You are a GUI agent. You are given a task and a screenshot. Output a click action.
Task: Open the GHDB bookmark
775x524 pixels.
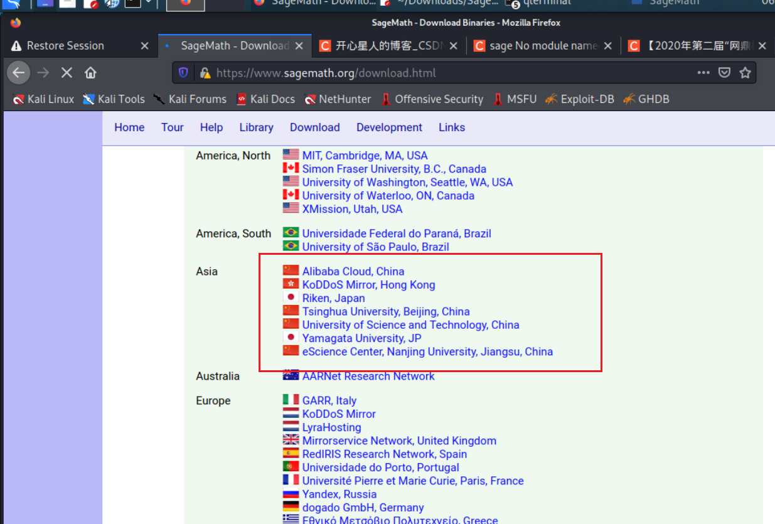coord(646,99)
